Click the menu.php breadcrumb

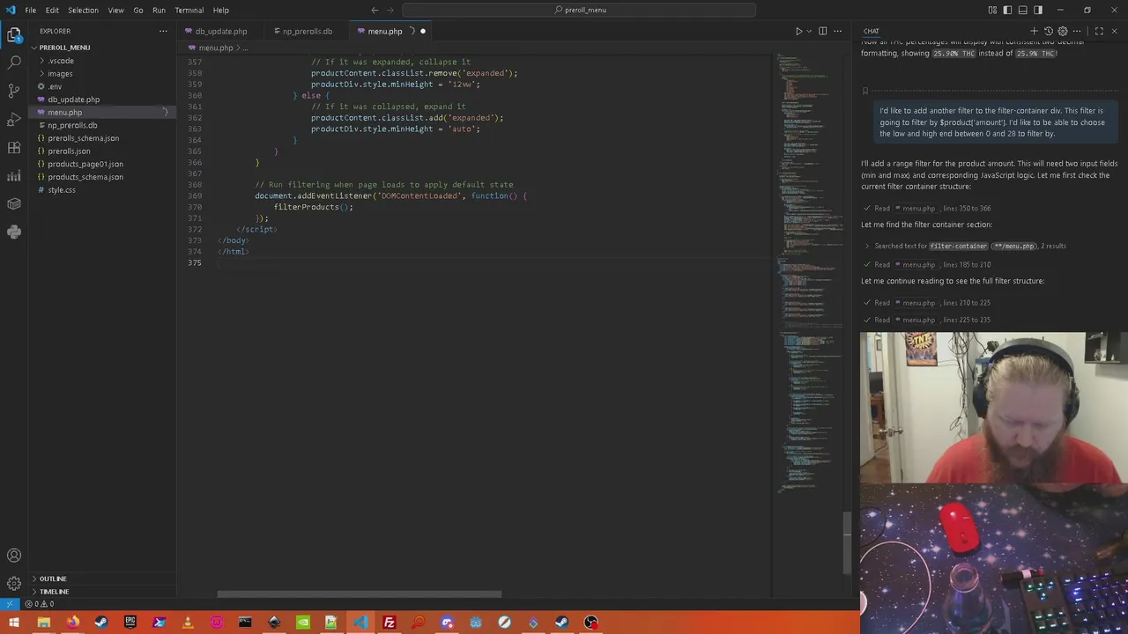pos(214,48)
